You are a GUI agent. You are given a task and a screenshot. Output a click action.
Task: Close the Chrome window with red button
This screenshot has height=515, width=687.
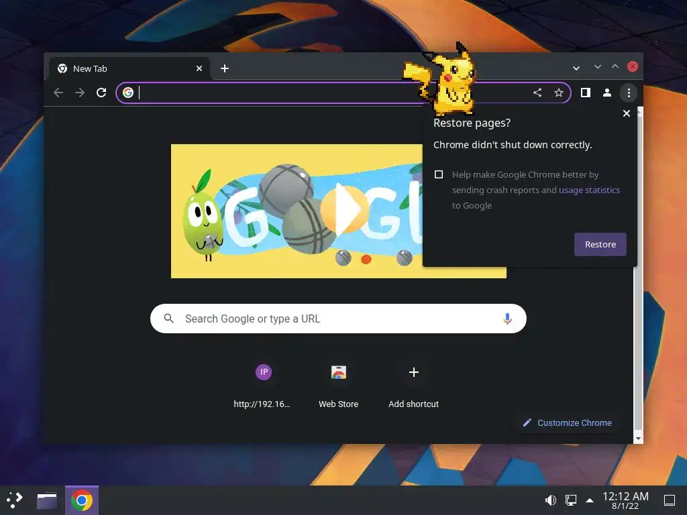coord(633,66)
